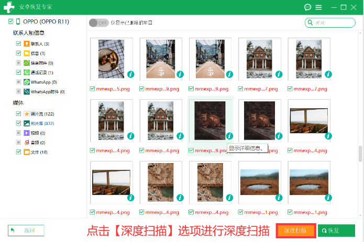Click the scrollbar up arrow
Image resolution: width=364 pixels, height=242 pixels.
click(360, 33)
